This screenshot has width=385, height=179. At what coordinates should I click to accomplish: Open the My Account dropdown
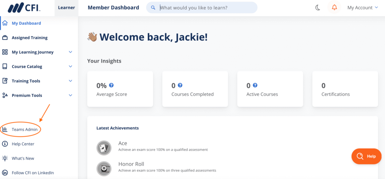pyautogui.click(x=362, y=8)
